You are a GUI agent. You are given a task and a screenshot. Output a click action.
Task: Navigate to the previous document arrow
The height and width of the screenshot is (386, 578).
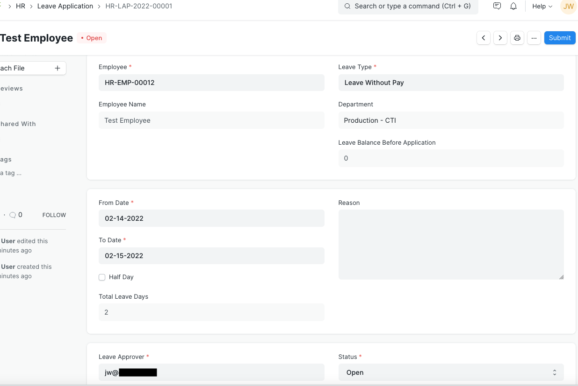pyautogui.click(x=484, y=38)
